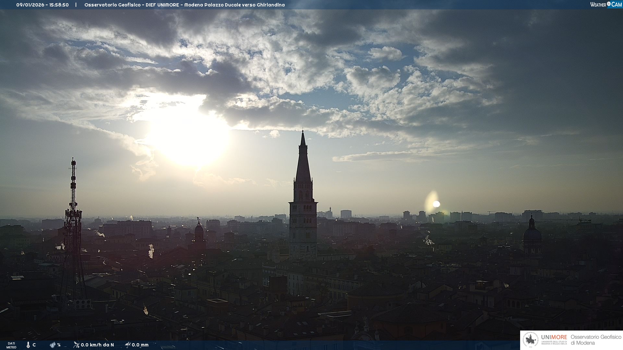The width and height of the screenshot is (623, 350).
Task: Click the Osservatorio Geofisico webcam title text
Action: click(184, 5)
